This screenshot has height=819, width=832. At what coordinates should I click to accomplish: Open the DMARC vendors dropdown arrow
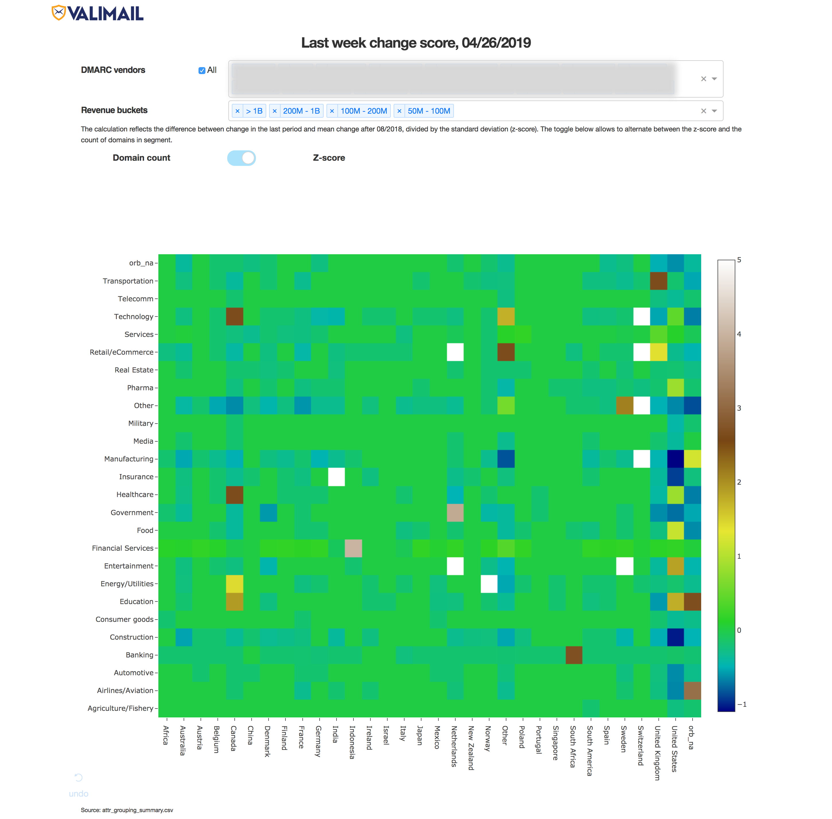(714, 79)
